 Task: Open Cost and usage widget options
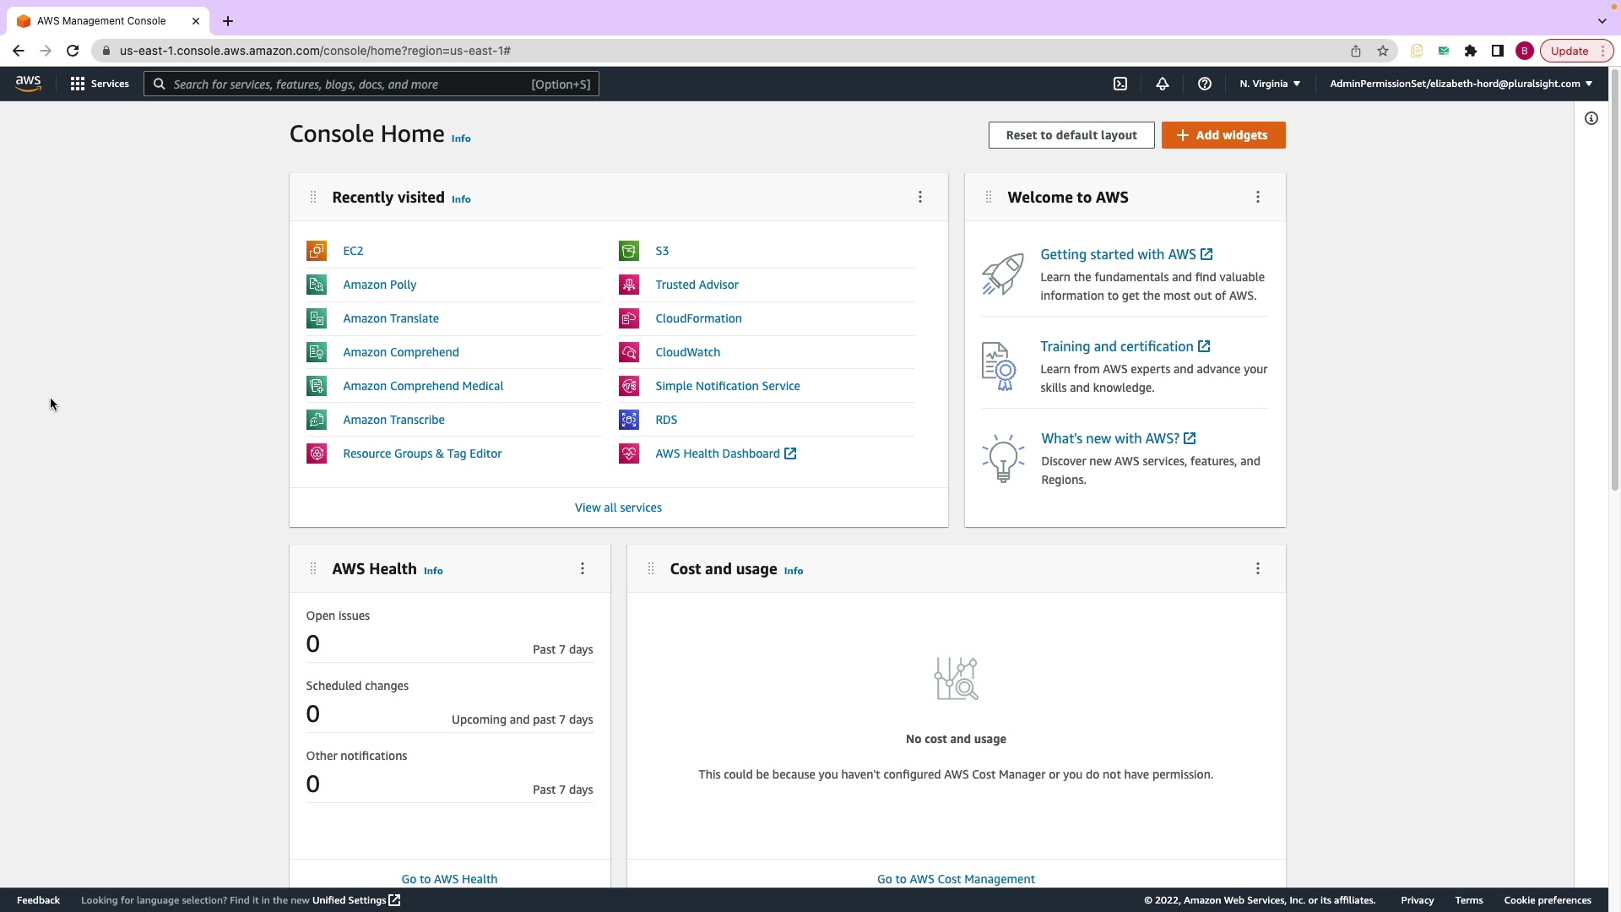(x=1258, y=568)
